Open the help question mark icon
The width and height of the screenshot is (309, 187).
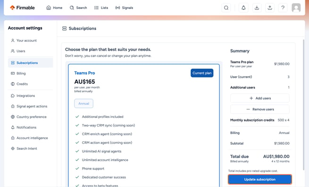pyautogui.click(x=283, y=8)
